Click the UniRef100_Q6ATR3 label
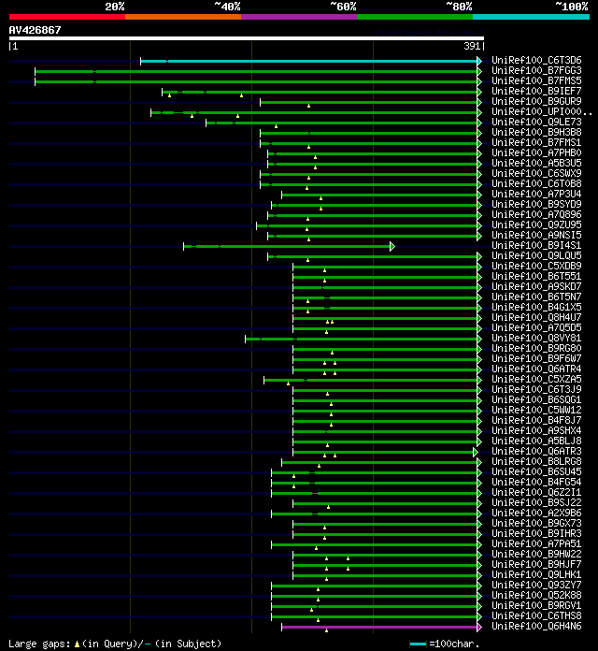 click(x=536, y=451)
